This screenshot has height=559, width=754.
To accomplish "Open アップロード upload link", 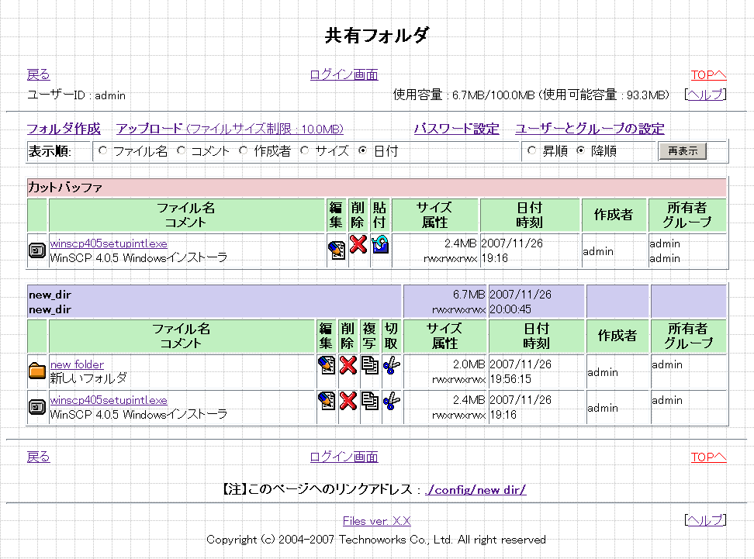I will 149,129.
